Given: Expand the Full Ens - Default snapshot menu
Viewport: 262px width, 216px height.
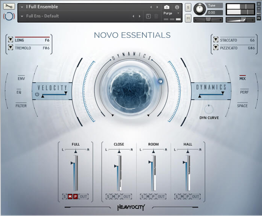Looking at the screenshot, I should [22, 16].
